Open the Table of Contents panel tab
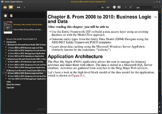 [x=5, y=16]
